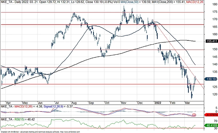This screenshot has width=218, height=133.
Task: Select the Apr label on the time axis
Action: click(x=8, y=103)
